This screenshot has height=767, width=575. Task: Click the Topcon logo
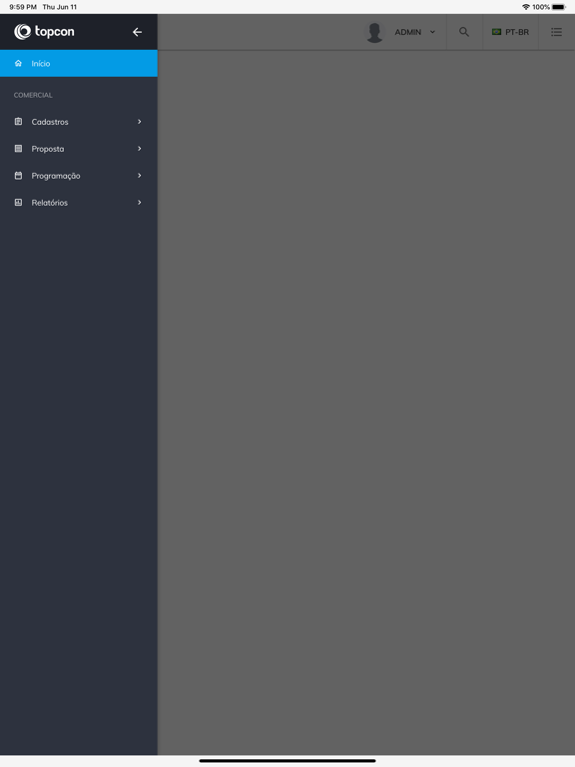44,32
